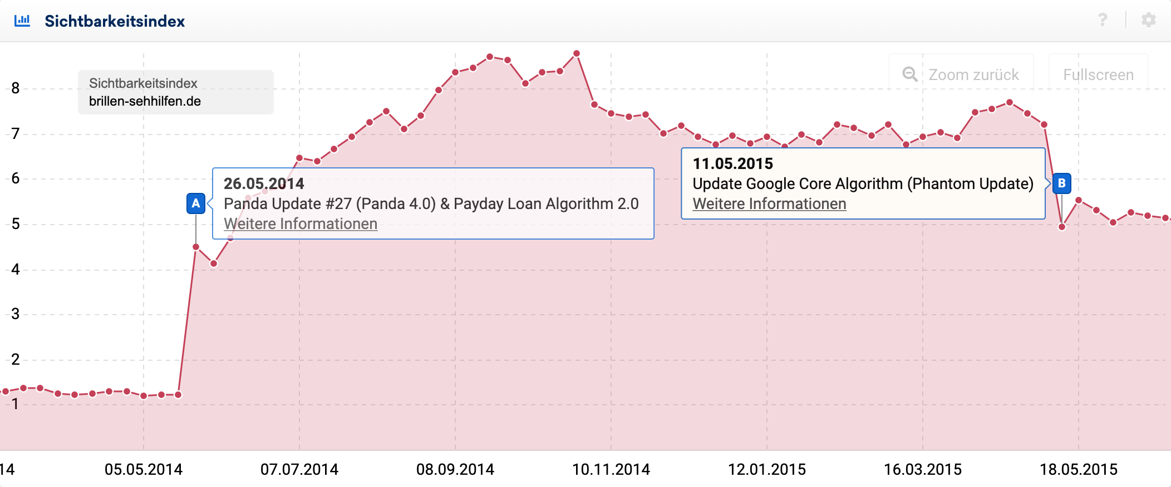
Task: Click the bar chart icon beside Sichtbarkeitsindex title
Action: [x=22, y=21]
